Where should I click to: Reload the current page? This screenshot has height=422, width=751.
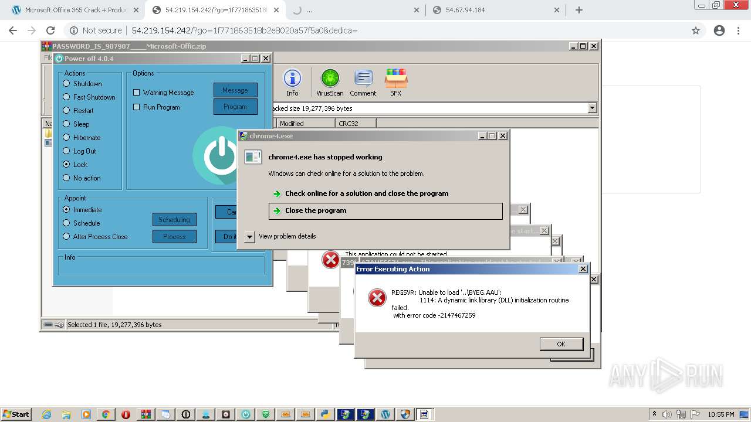tap(50, 30)
